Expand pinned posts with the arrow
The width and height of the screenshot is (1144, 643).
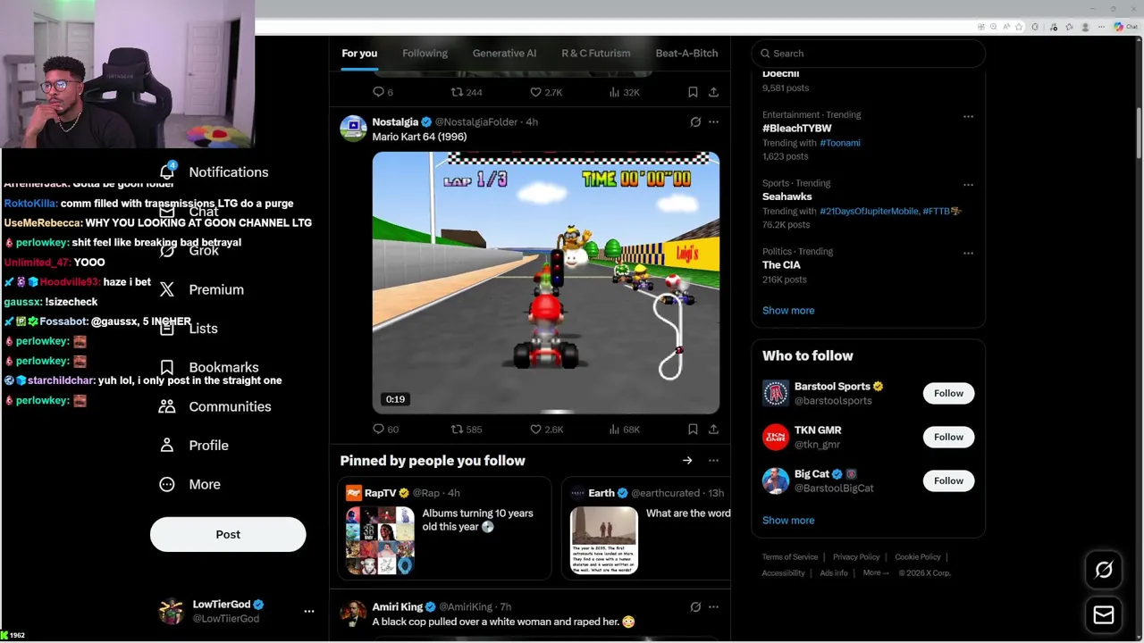tap(687, 461)
